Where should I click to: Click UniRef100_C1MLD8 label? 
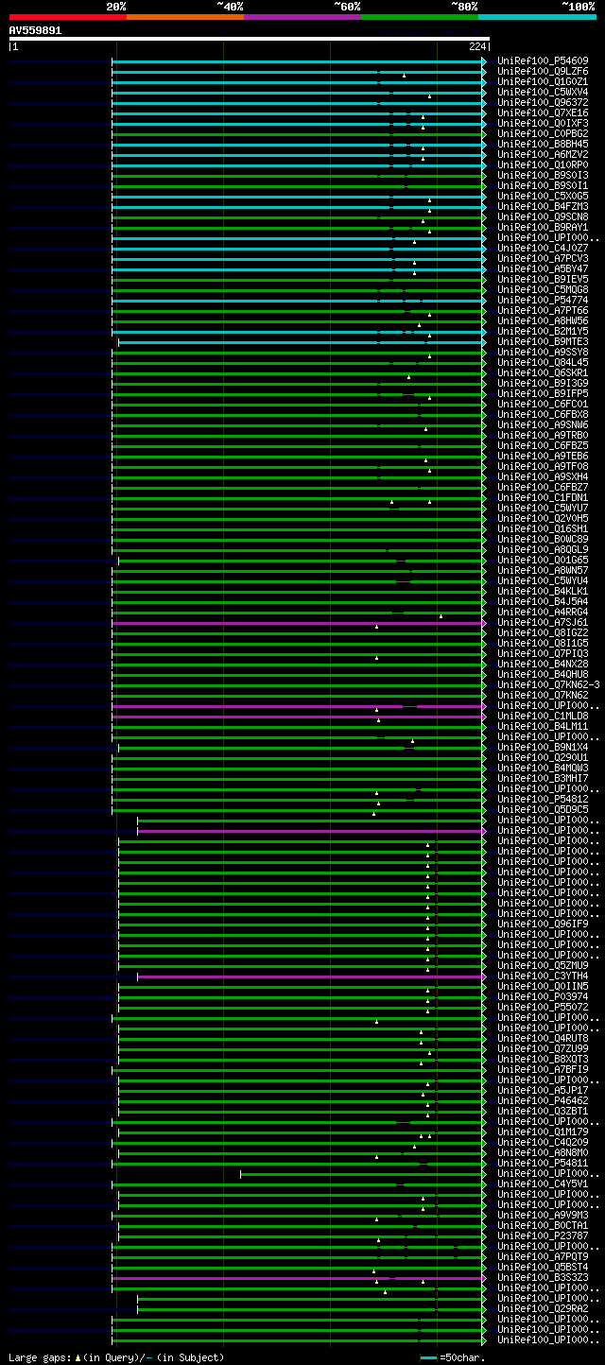click(x=543, y=717)
